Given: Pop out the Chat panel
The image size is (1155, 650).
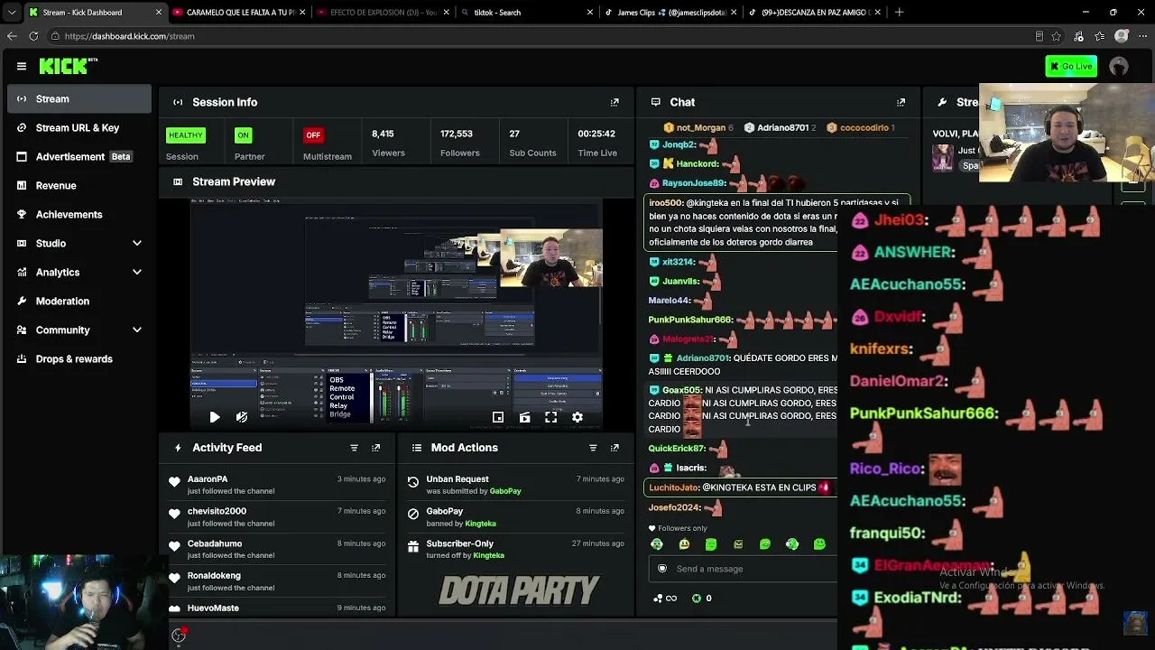Looking at the screenshot, I should [901, 102].
